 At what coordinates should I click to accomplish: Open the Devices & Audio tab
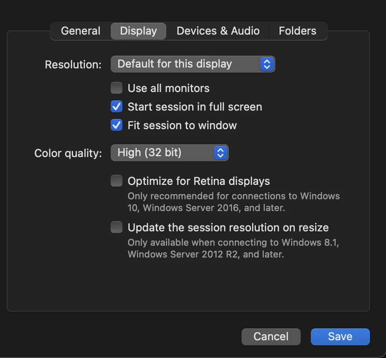click(218, 31)
